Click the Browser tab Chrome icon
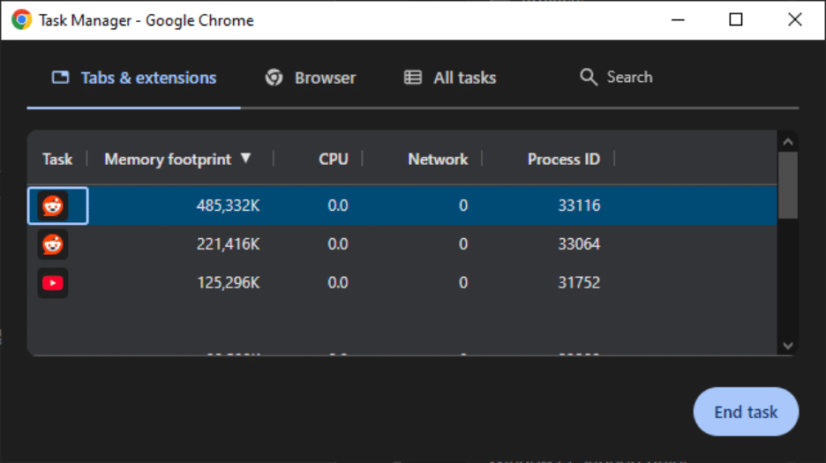This screenshot has width=826, height=463. [274, 78]
